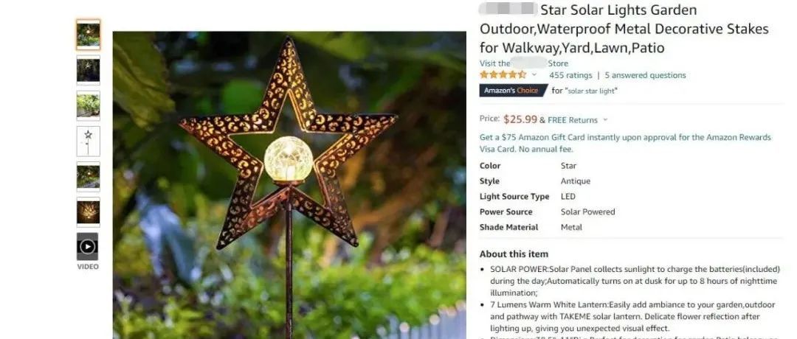This screenshot has width=797, height=339.
Task: Select the first star light thumbnail
Action: [x=88, y=35]
